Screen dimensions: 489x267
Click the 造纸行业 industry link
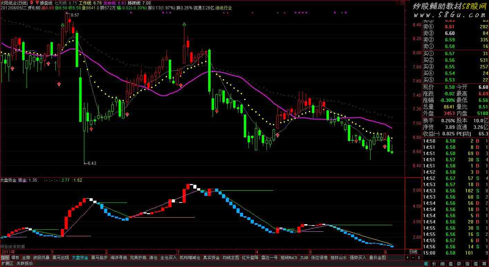pos(223,8)
